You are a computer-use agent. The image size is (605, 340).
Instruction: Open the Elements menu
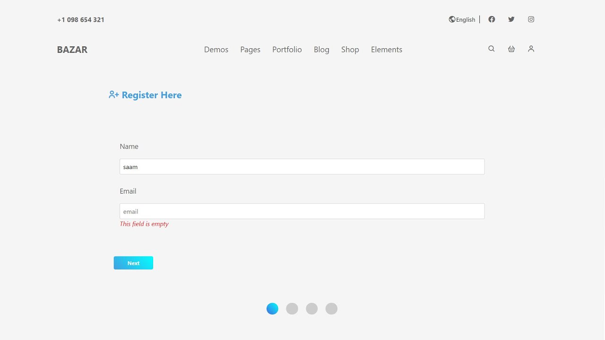(387, 50)
